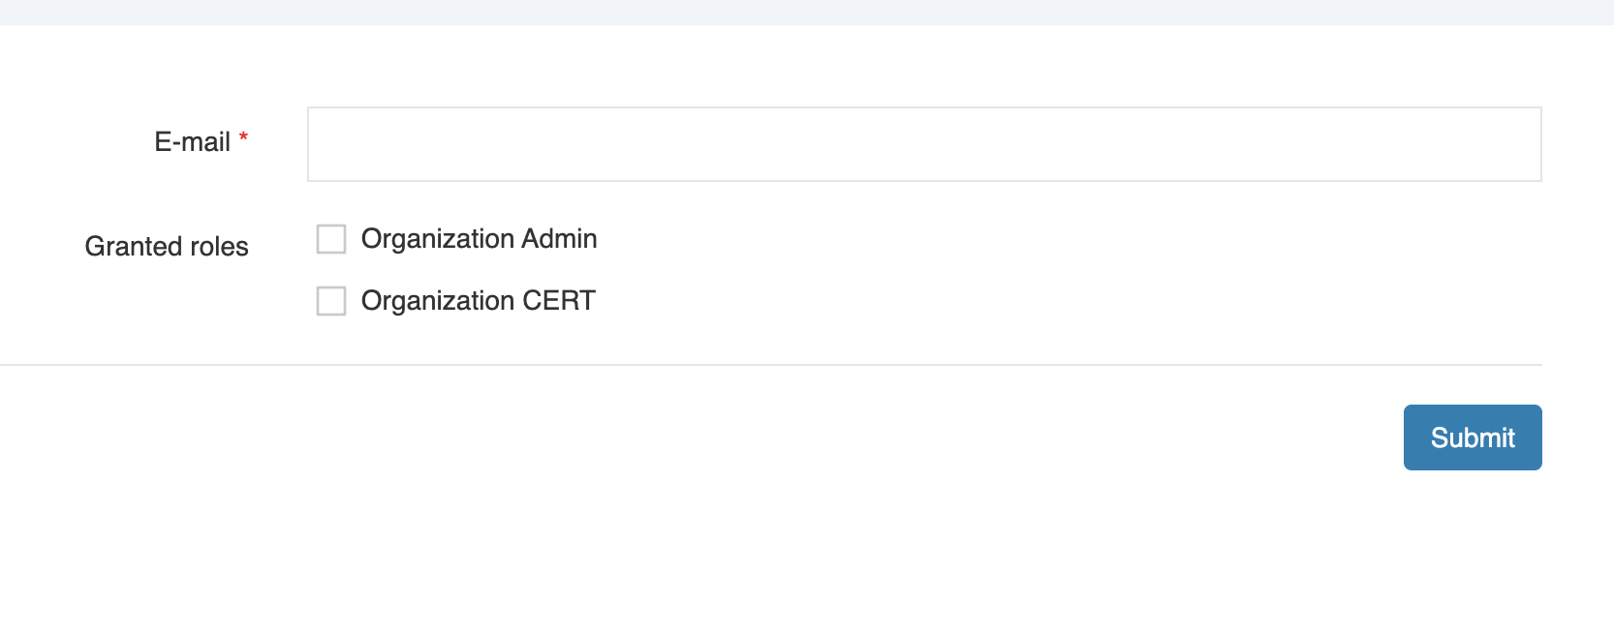
Task: Toggle the first Granted roles option
Action: click(331, 239)
